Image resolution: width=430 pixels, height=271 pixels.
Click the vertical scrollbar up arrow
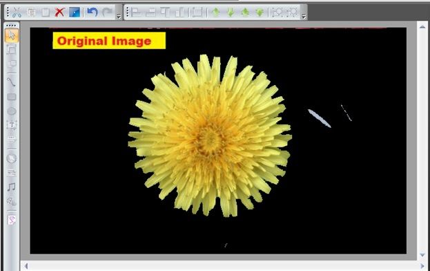(x=422, y=27)
